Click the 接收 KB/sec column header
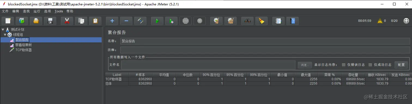 [377, 75]
